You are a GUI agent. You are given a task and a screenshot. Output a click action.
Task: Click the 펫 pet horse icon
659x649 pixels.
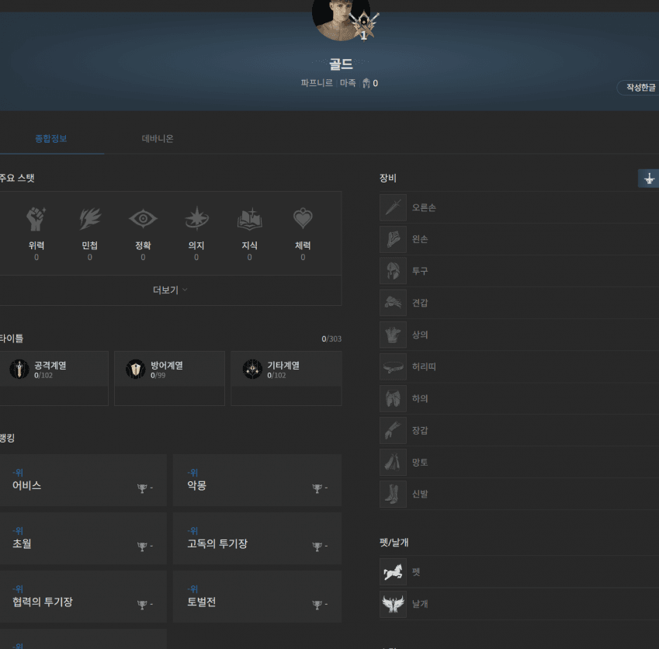(x=393, y=571)
